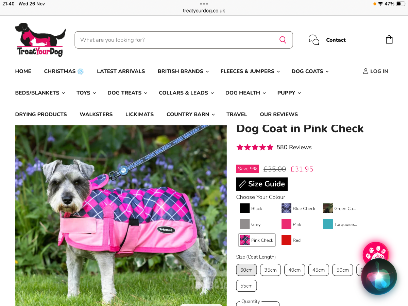Click the 'What are you looking for?' search field
This screenshot has width=408, height=306.
tap(184, 40)
